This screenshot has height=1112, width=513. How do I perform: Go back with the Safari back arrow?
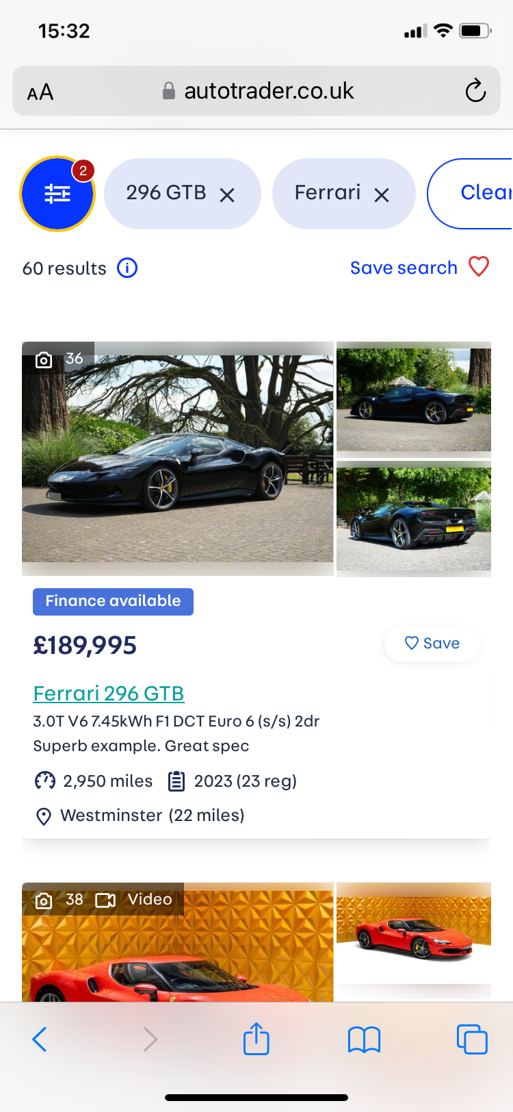click(40, 1039)
